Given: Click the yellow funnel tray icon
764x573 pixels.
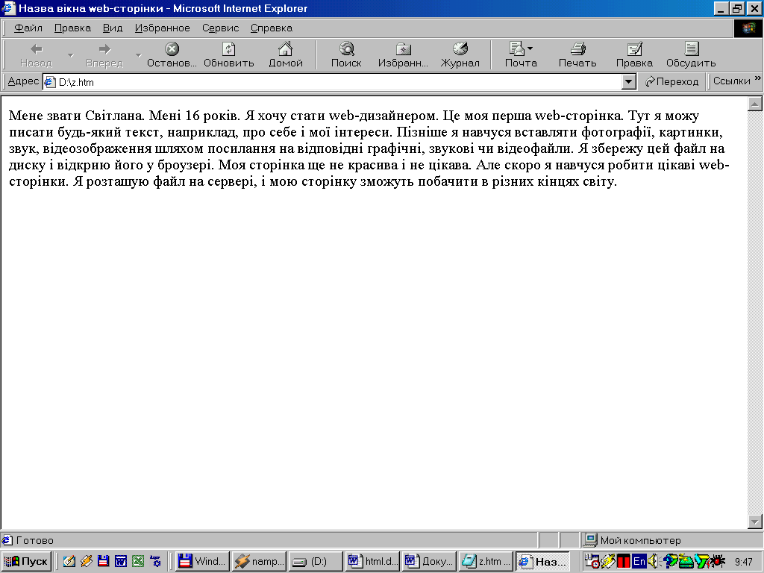Looking at the screenshot, I should 701,561.
